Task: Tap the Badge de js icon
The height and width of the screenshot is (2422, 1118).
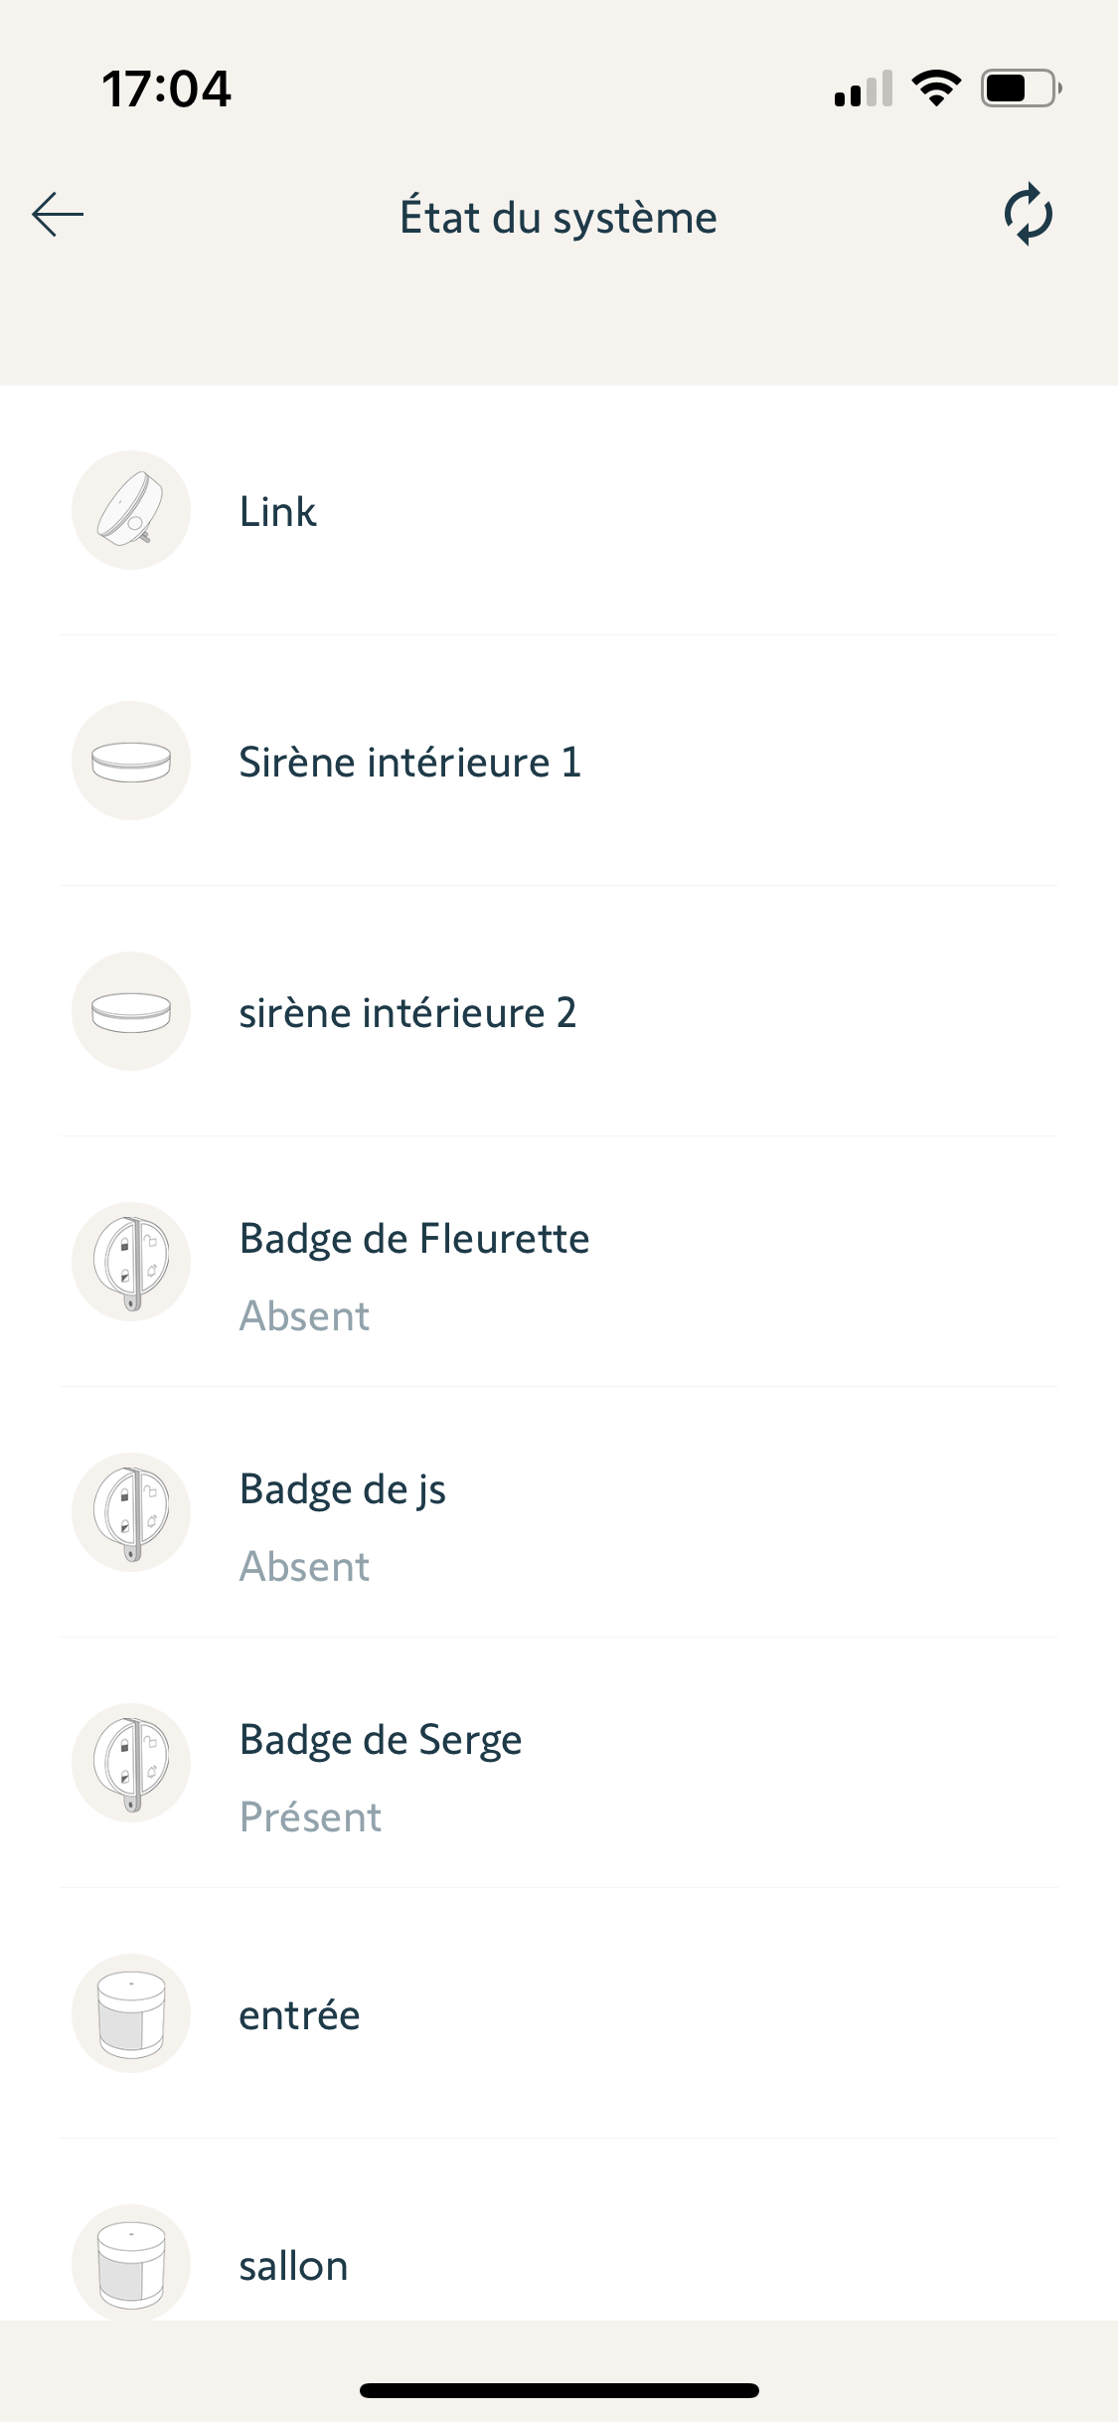Action: point(131,1512)
